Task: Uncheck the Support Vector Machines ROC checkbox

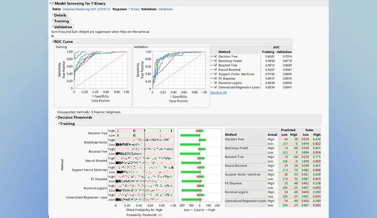Action: [216, 74]
